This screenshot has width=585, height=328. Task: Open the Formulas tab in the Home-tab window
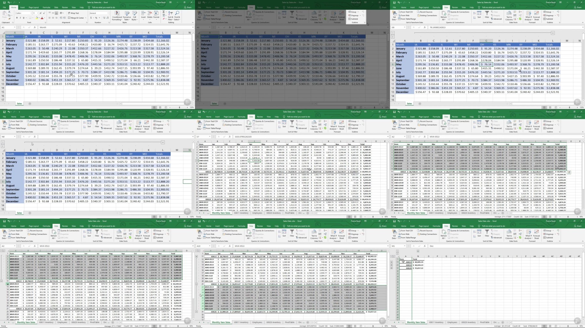(x=46, y=7)
